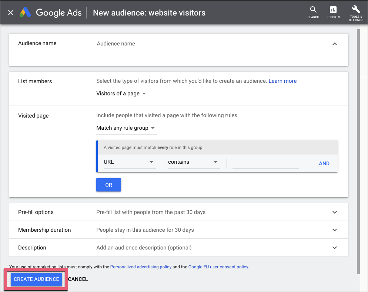Open the Visitors of a page dropdown

[x=121, y=94]
